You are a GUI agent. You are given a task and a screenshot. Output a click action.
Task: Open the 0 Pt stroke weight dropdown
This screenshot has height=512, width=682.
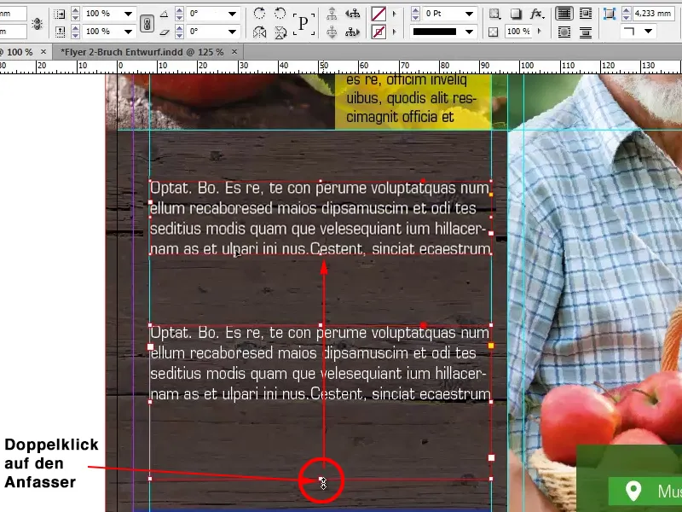(x=469, y=14)
